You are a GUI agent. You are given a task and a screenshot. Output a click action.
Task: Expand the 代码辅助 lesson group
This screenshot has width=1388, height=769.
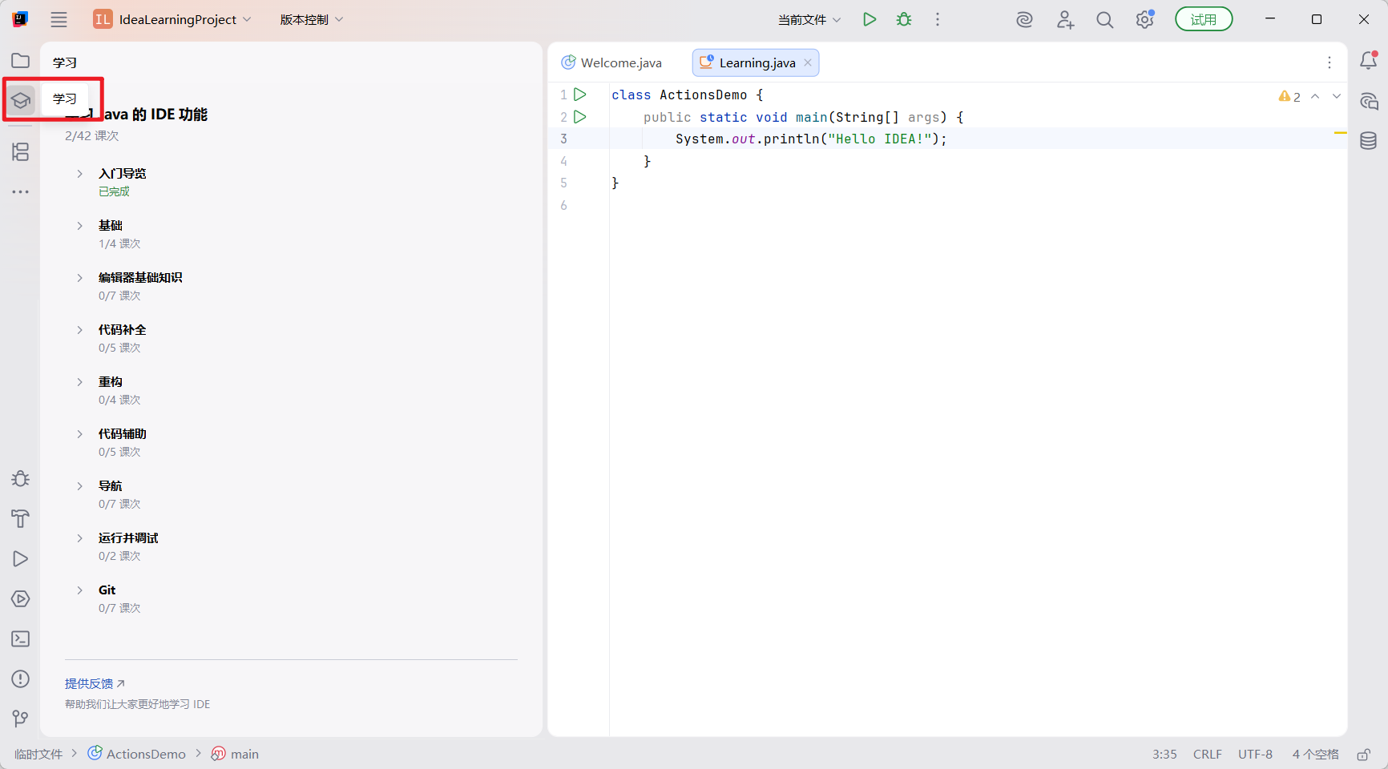tap(80, 434)
